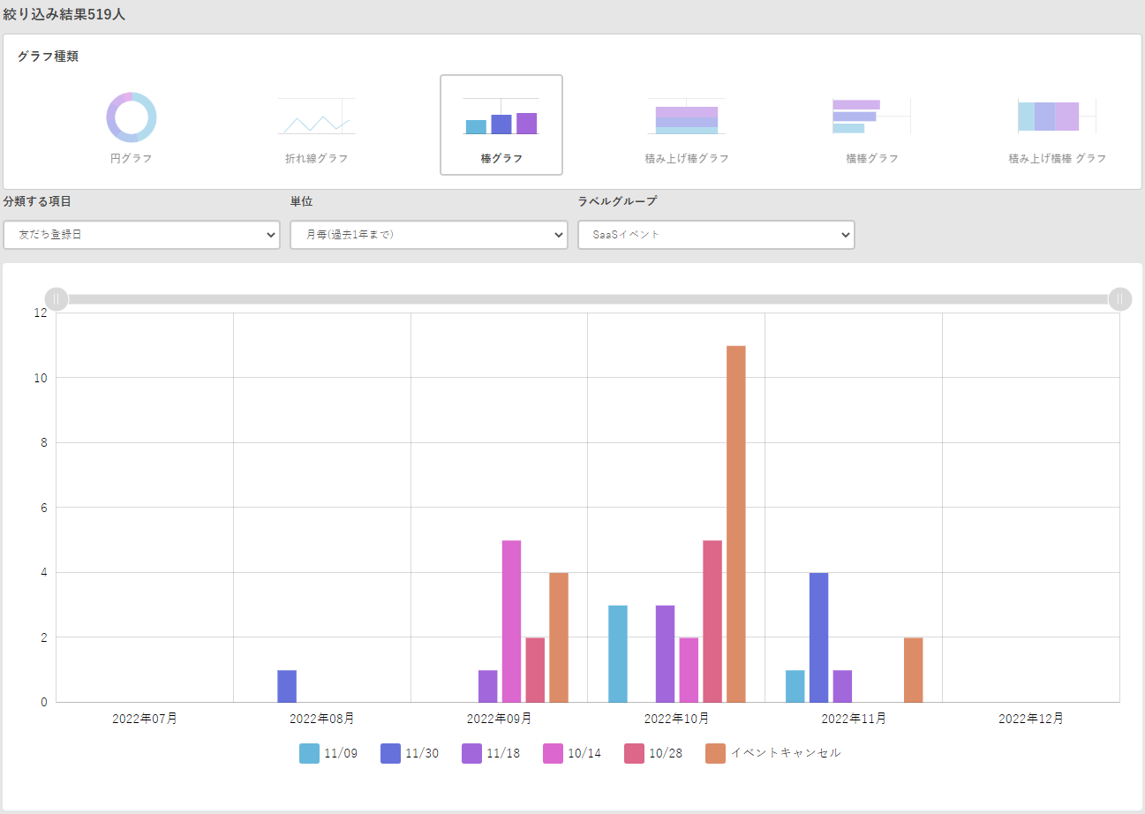Open the ラベルグループ SaaSイベント dropdown

click(715, 235)
